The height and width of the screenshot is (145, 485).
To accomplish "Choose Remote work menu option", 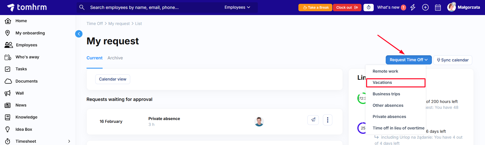I will pyautogui.click(x=385, y=71).
